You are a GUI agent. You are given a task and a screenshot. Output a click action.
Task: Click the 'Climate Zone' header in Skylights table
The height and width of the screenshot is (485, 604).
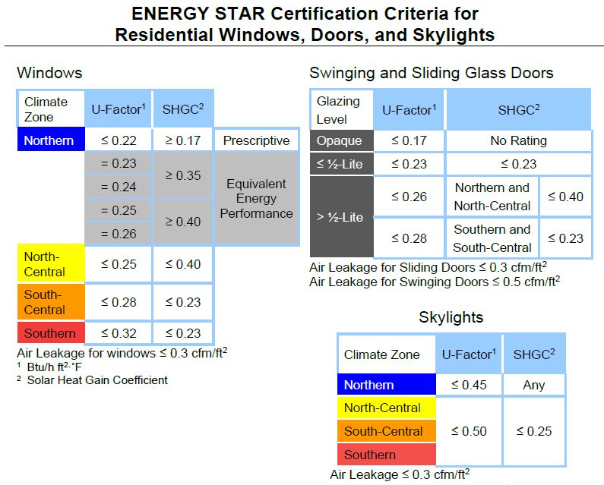(x=387, y=354)
